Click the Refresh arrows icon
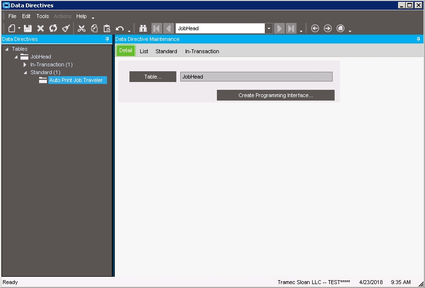 [x=53, y=28]
